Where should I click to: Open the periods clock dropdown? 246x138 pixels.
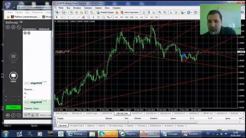(x=189, y=12)
